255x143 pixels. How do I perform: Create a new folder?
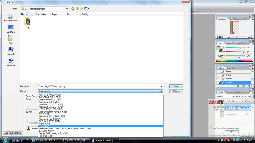(82, 8)
